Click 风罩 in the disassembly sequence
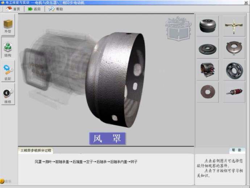Image resolution: width=250 pixels, height=188 pixels. point(38,162)
